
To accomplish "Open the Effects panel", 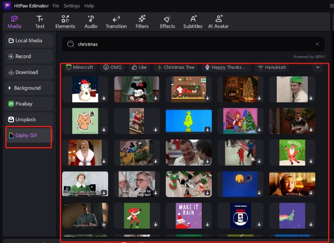I will click(168, 21).
